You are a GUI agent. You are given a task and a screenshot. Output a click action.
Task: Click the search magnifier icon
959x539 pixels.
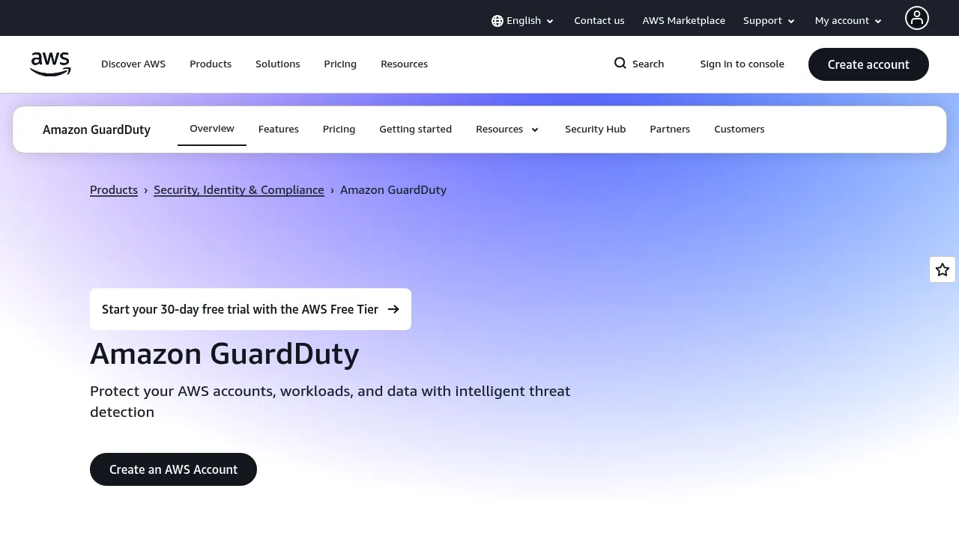(x=620, y=64)
